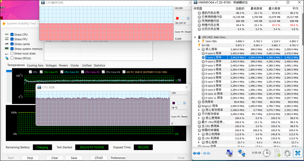This screenshot has height=161, width=304.
Task: Click the 123 chip icon beside Stress FPU
Action: (7, 39)
